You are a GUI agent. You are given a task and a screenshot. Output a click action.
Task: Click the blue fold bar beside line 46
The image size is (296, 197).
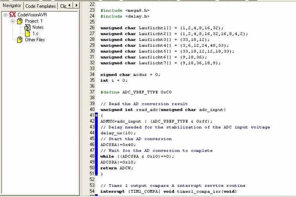(x=96, y=144)
